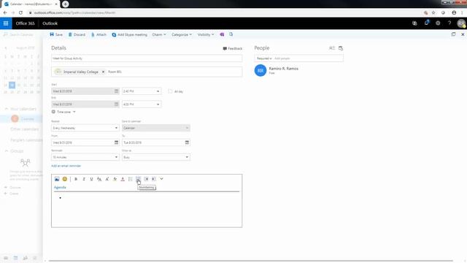Open the Feedback link
Viewport: 467px width, 263px height.
tap(233, 48)
